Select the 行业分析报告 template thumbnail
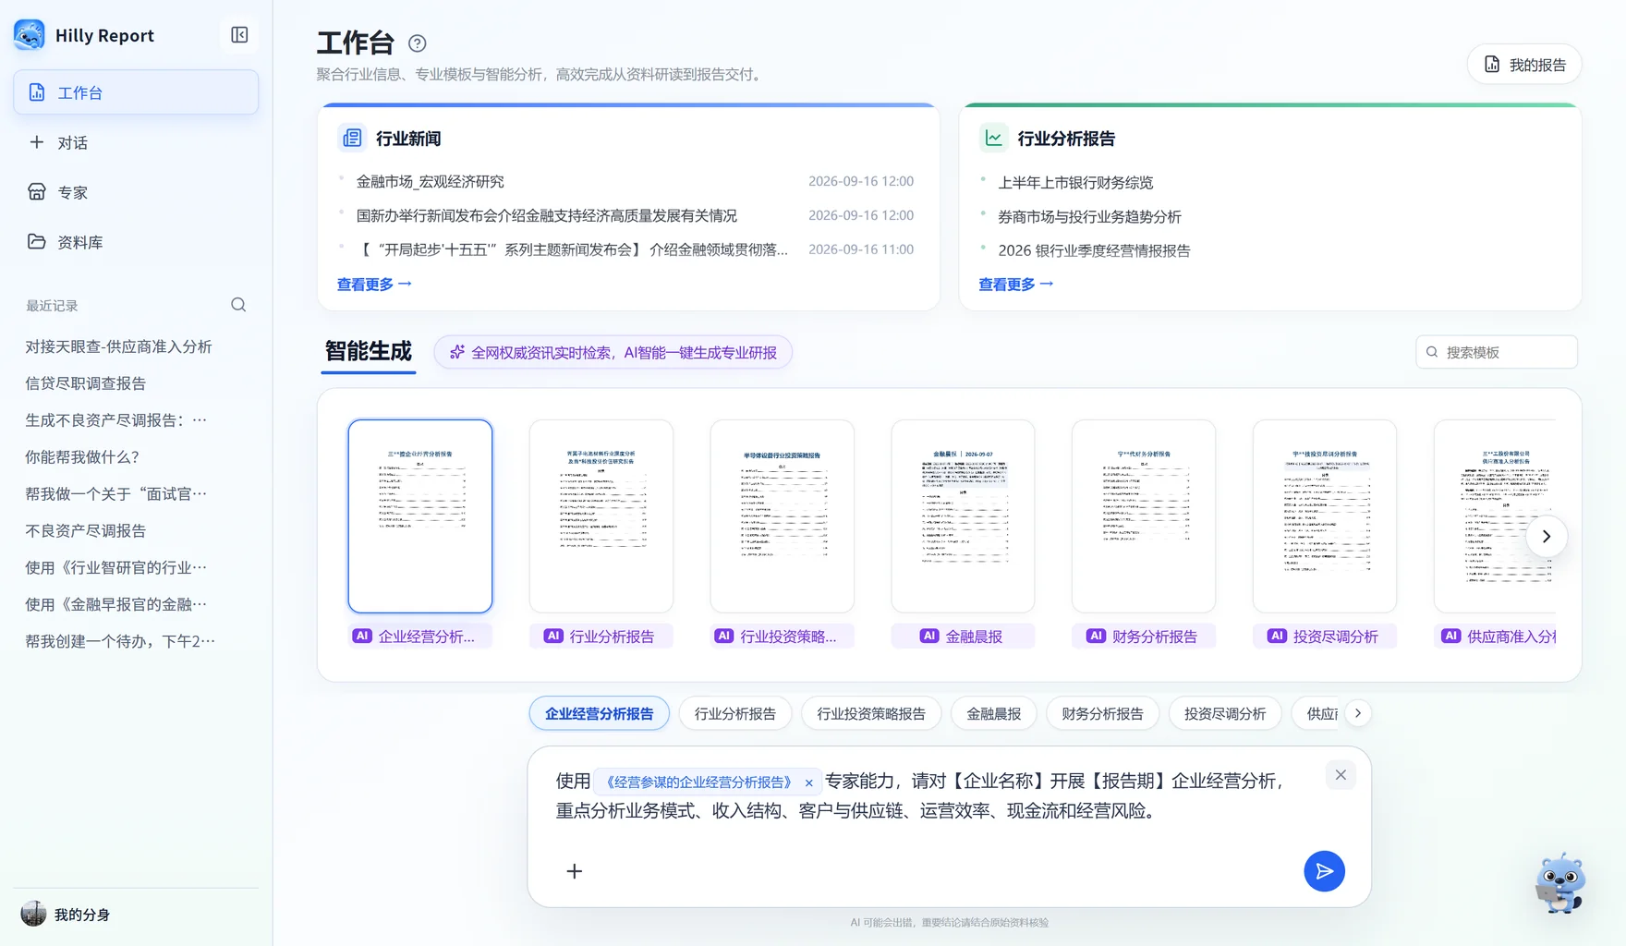The width and height of the screenshot is (1626, 946). [601, 516]
